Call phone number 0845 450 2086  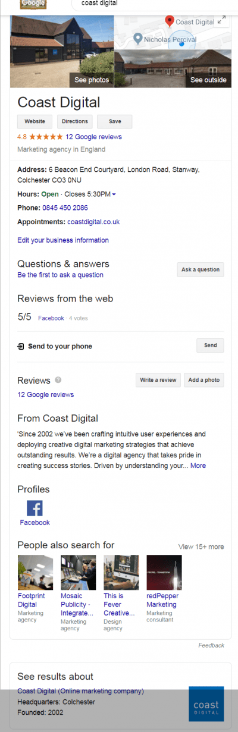click(x=65, y=208)
